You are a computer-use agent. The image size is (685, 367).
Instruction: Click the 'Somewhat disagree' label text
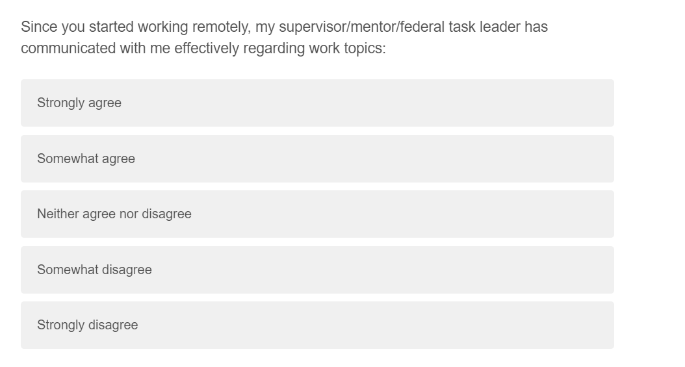(94, 270)
